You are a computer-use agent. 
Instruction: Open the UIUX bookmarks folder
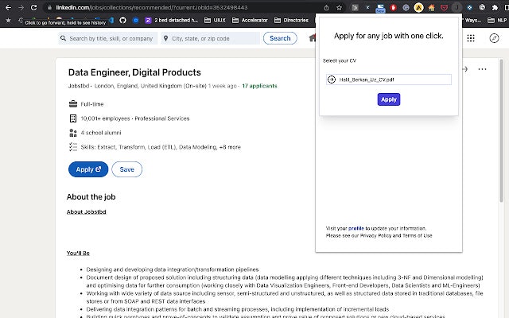pyautogui.click(x=215, y=20)
